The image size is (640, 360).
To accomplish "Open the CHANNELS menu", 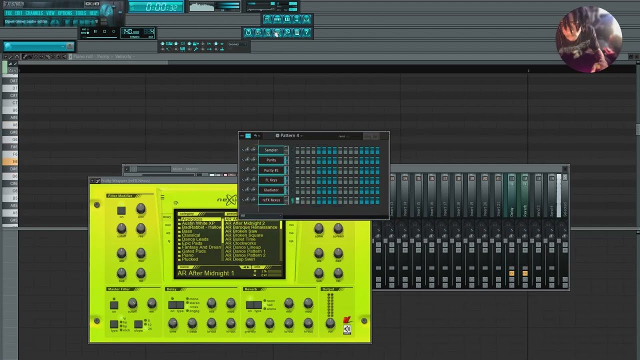I will pyautogui.click(x=34, y=12).
